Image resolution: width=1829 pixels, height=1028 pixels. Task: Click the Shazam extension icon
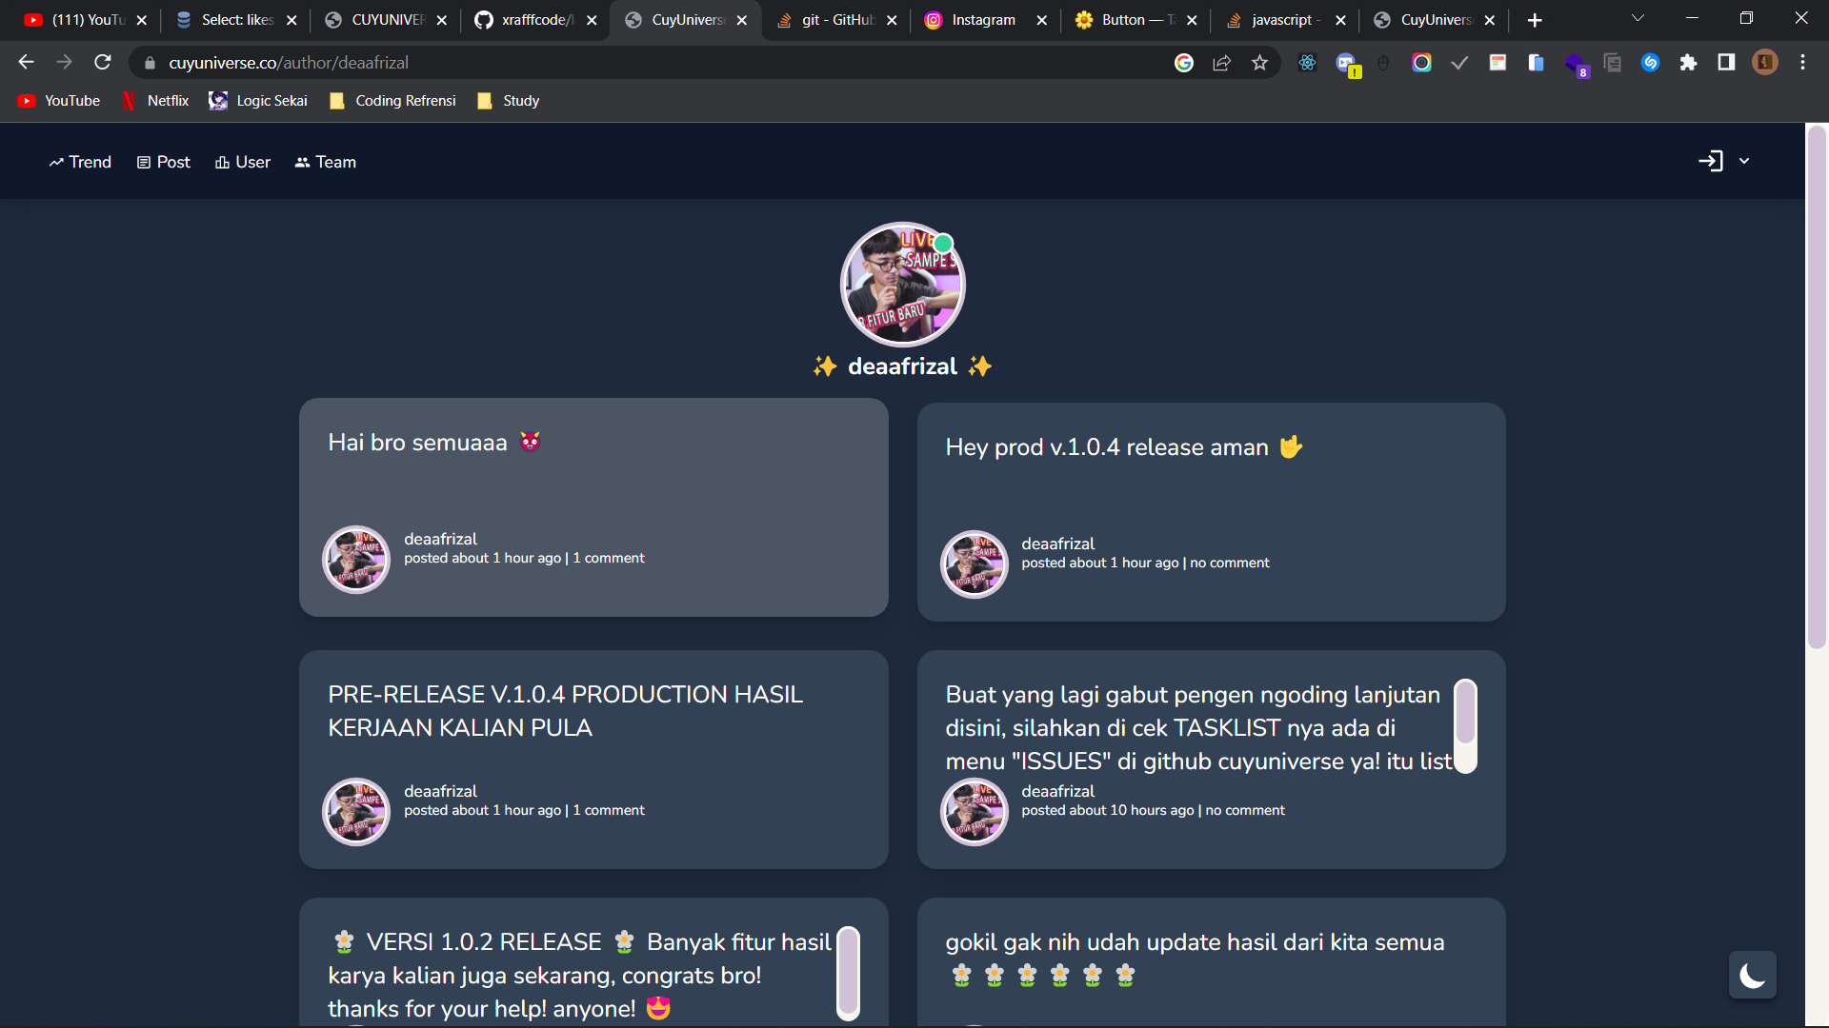[x=1651, y=63]
